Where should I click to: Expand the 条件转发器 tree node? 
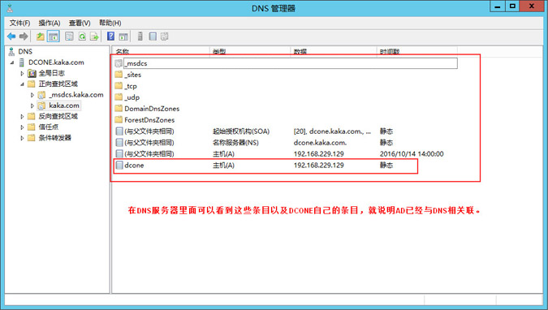point(22,138)
